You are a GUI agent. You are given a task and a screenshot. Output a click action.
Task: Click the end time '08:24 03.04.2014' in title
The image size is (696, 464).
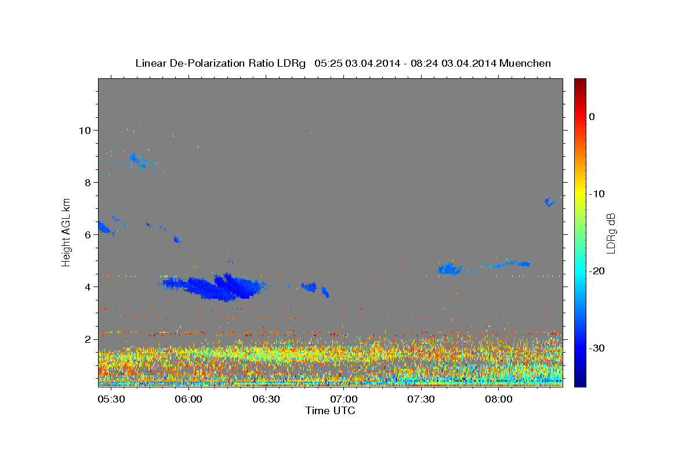(x=453, y=63)
